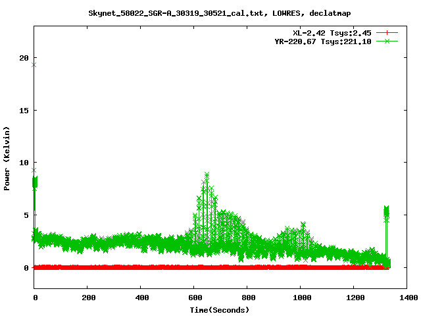The width and height of the screenshot is (421, 316).
Task: Click the x-axis tick label 1000
Action: tap(302, 298)
